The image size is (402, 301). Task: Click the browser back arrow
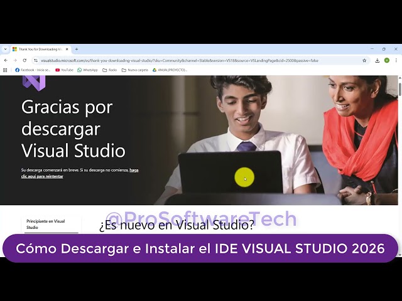(6, 60)
